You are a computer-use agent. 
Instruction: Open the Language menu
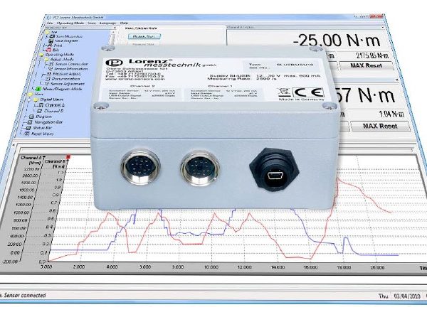(x=107, y=23)
